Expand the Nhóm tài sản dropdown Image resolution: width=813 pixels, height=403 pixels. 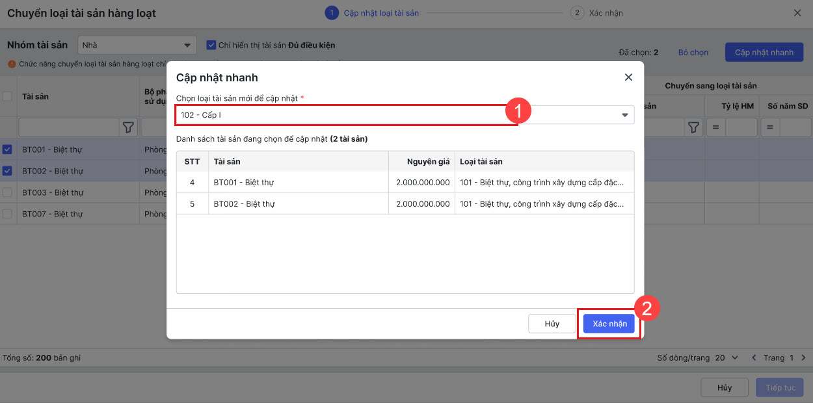tap(187, 45)
